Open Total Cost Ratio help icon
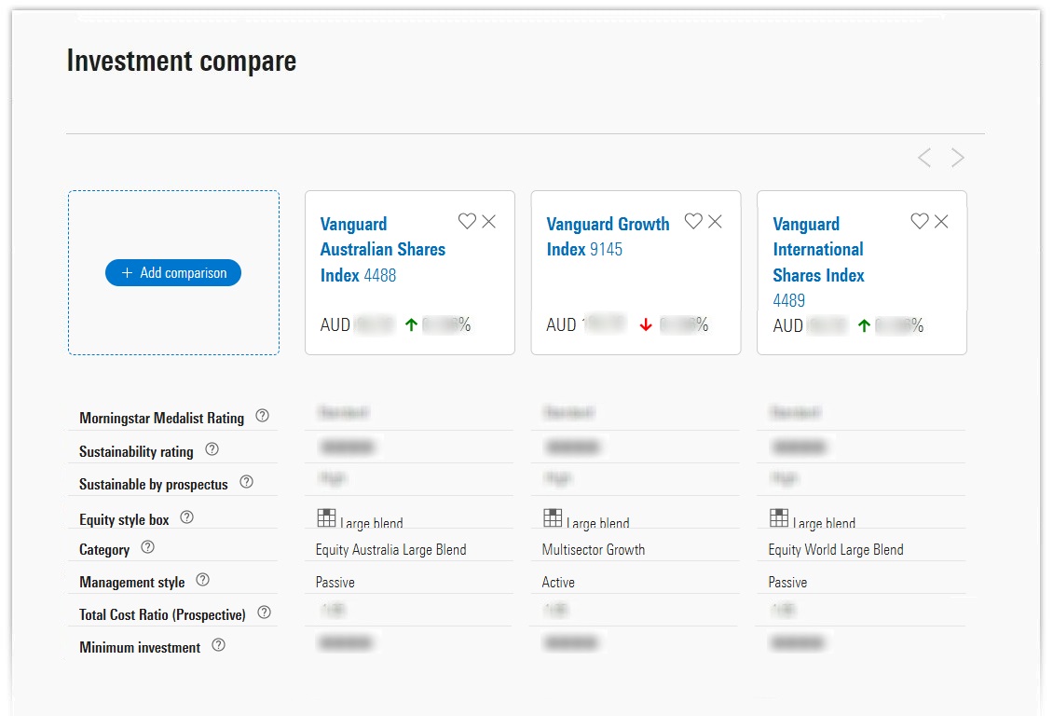 pos(264,613)
